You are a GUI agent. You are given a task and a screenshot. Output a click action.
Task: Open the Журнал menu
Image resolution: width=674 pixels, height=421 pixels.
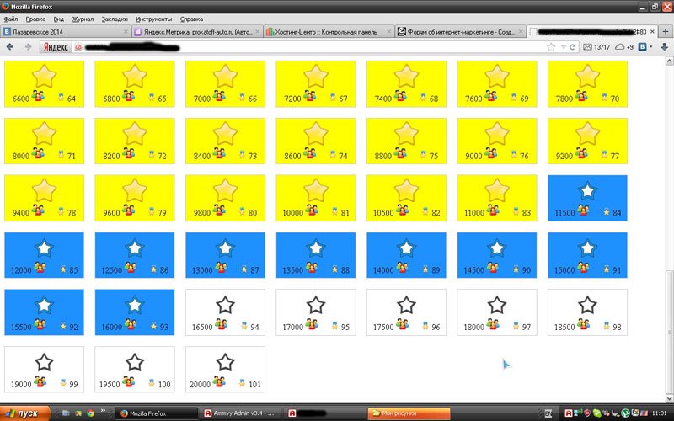click(83, 19)
